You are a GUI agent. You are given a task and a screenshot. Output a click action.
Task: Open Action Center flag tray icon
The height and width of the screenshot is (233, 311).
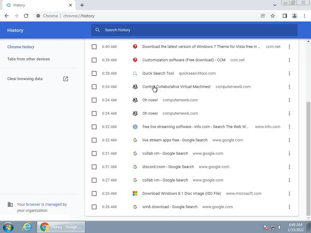(x=265, y=227)
